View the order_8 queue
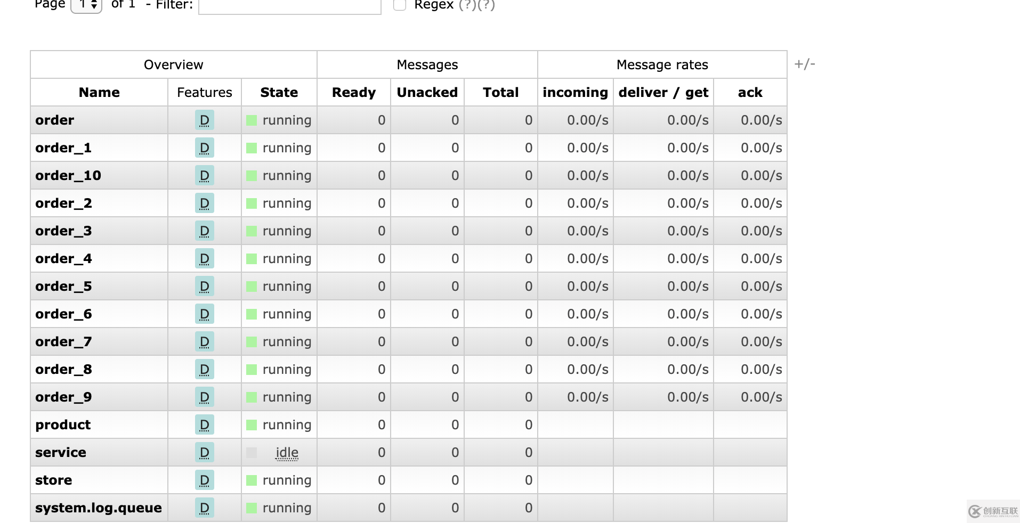 pos(63,369)
